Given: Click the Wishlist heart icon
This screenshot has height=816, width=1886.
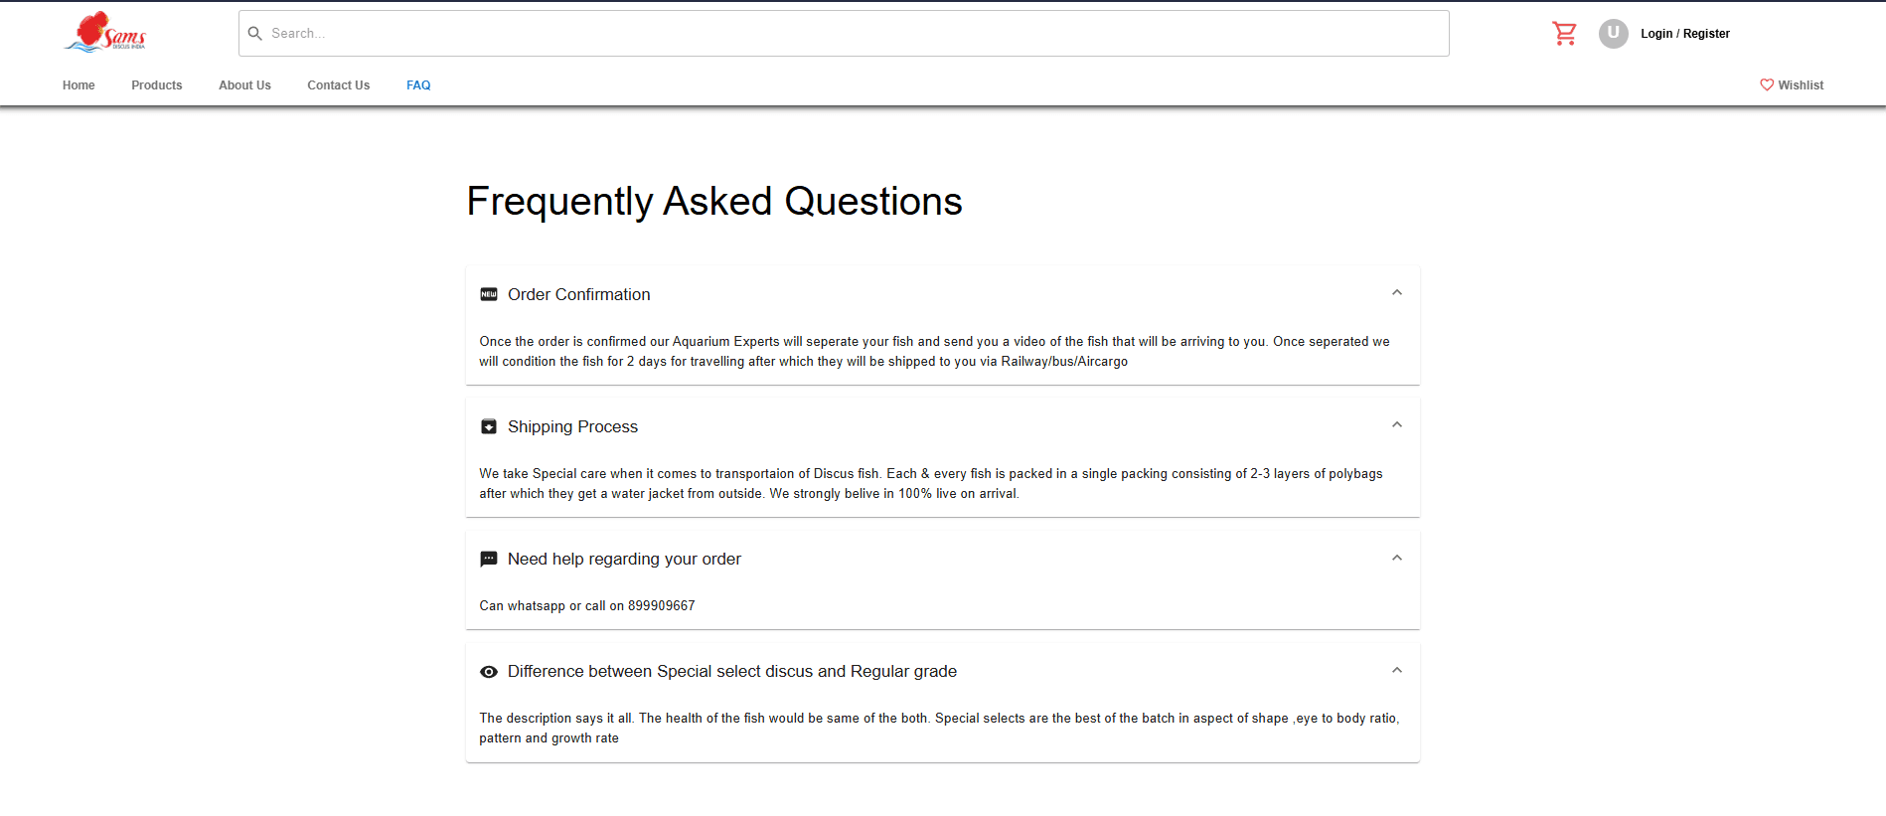Looking at the screenshot, I should [x=1767, y=85].
